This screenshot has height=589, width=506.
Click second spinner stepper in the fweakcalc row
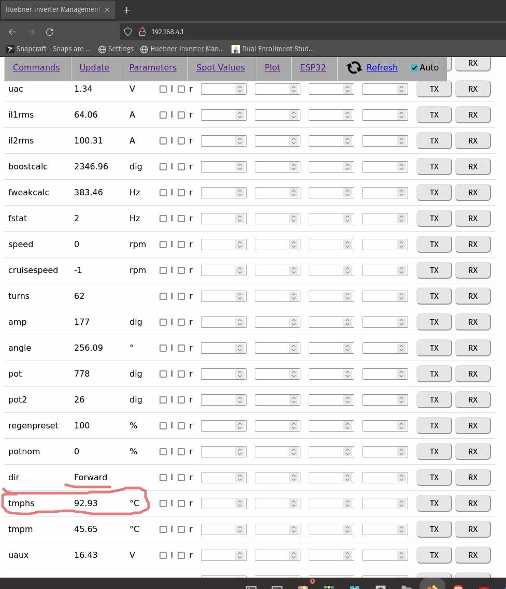click(x=294, y=193)
